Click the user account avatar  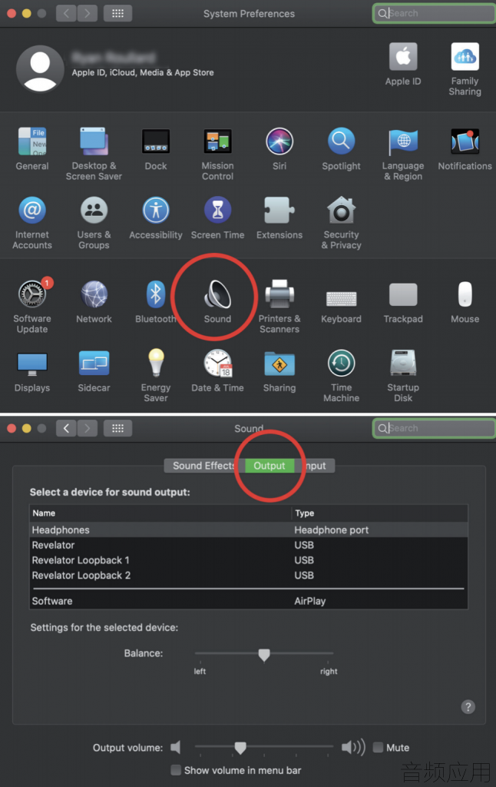tap(40, 68)
